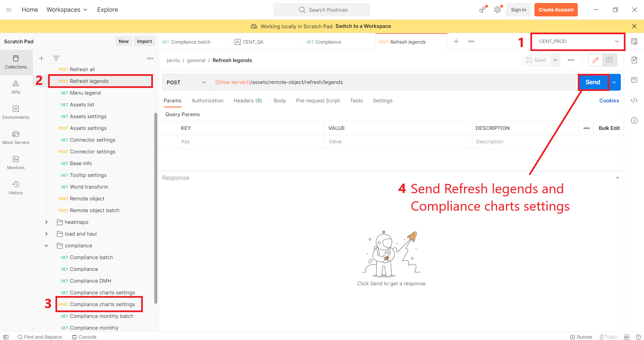Image resolution: width=644 pixels, height=340 pixels.
Task: Open Find and Replace in status bar
Action: [40, 337]
